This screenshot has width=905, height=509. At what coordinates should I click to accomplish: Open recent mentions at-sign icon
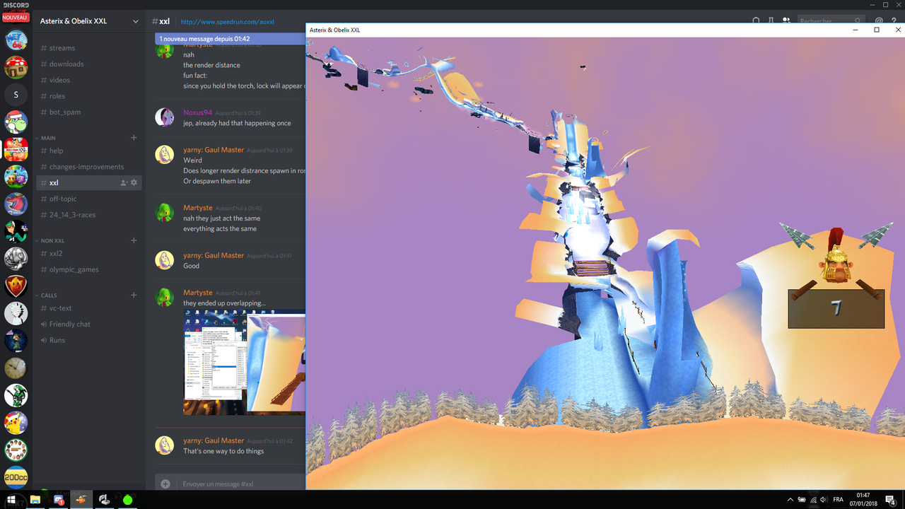(879, 21)
